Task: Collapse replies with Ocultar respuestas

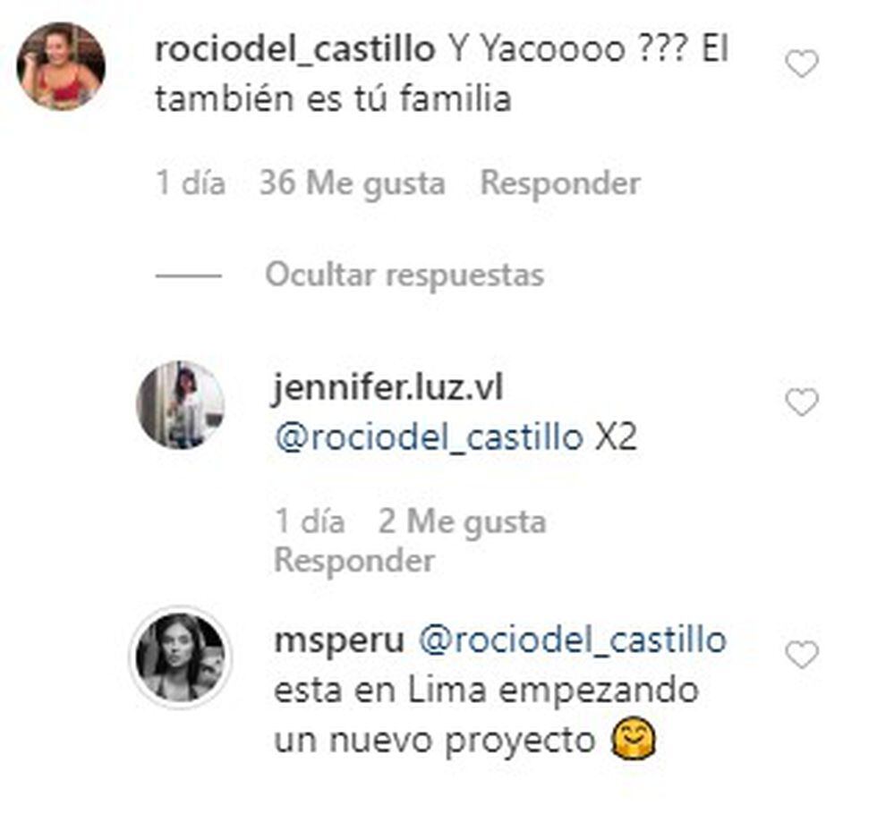Action: pos(404,275)
